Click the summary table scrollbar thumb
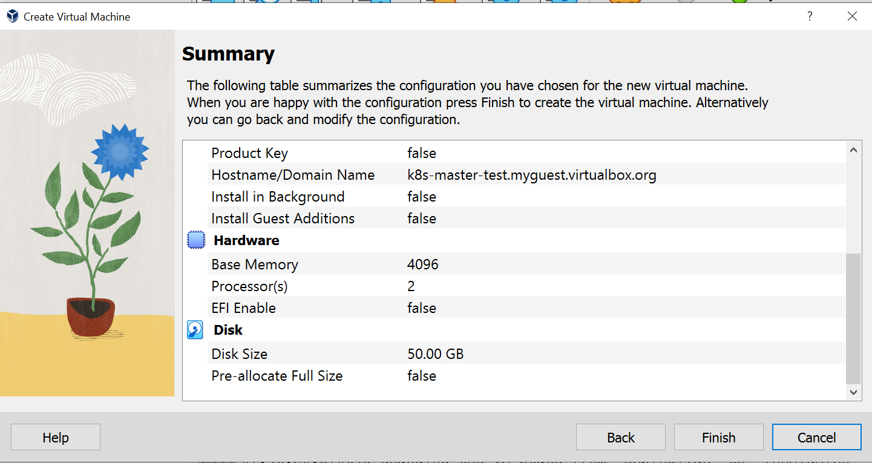Image resolution: width=872 pixels, height=463 pixels. pyautogui.click(x=853, y=318)
